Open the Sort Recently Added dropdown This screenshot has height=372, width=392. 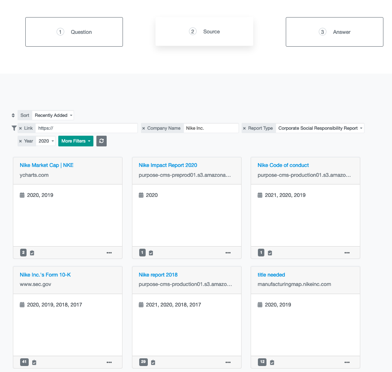click(53, 115)
